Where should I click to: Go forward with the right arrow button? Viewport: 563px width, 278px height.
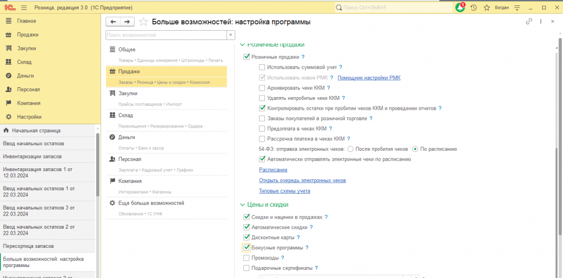pos(127,22)
